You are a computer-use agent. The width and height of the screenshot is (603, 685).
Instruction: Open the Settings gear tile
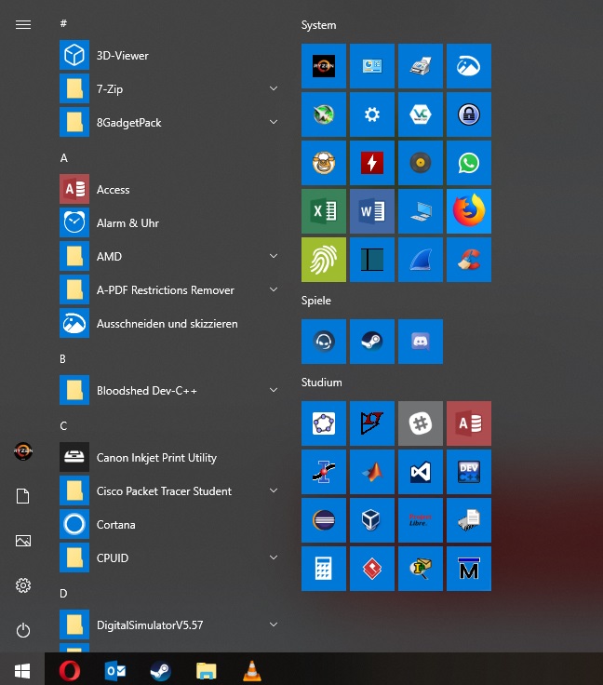[372, 114]
